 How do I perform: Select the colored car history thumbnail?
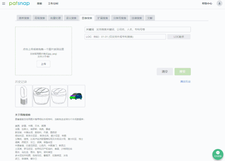point(76,96)
